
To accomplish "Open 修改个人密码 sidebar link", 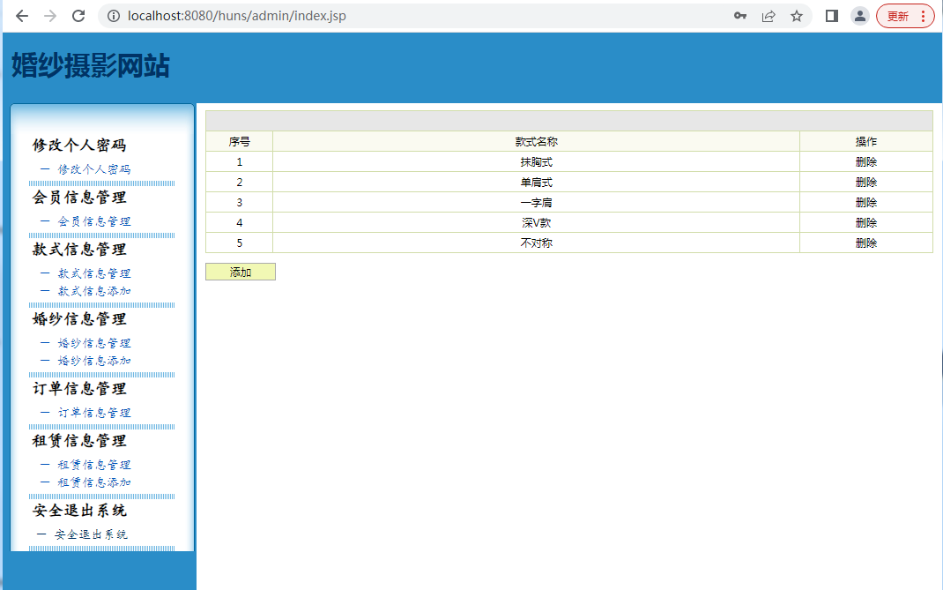I will point(94,169).
